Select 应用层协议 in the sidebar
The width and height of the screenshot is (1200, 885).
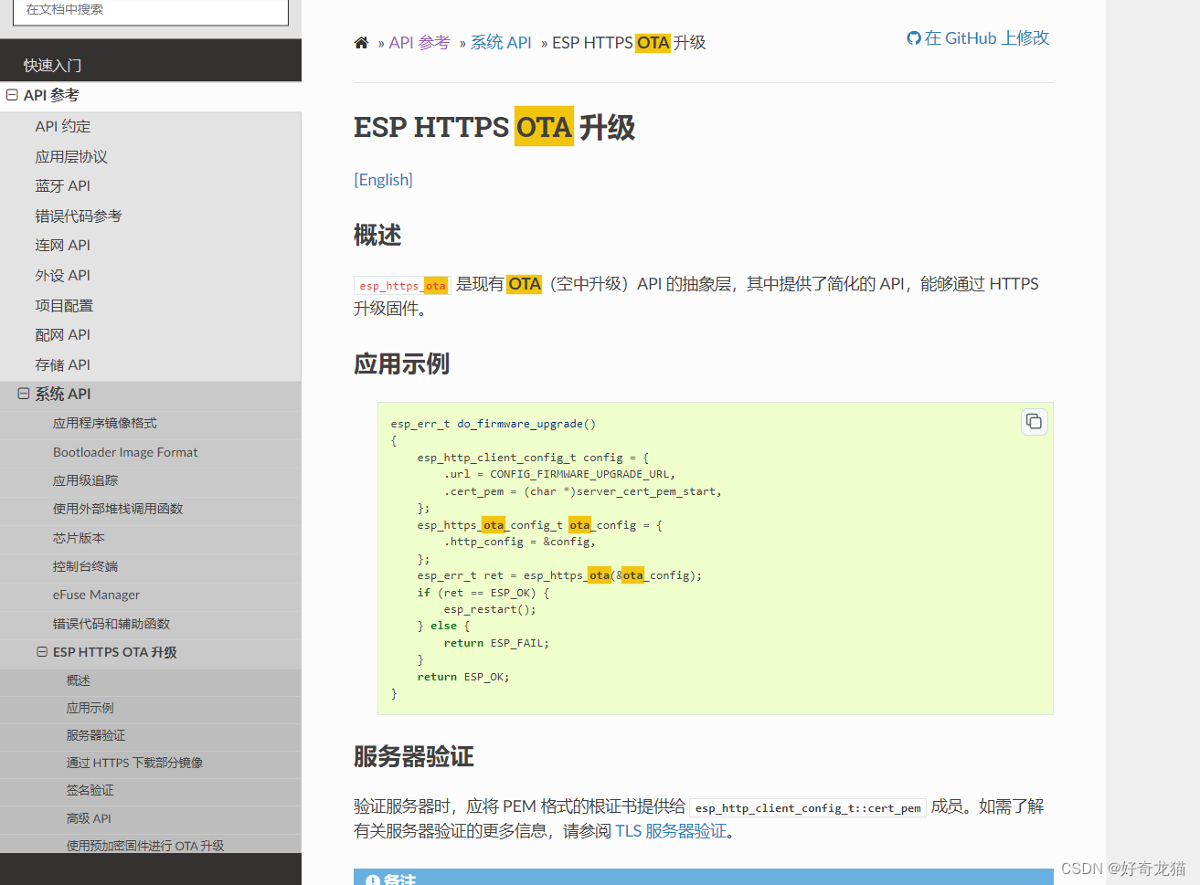pos(71,156)
